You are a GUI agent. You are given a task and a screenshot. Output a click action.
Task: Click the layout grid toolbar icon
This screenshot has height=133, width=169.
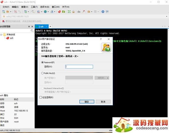pyautogui.click(x=95, y=12)
